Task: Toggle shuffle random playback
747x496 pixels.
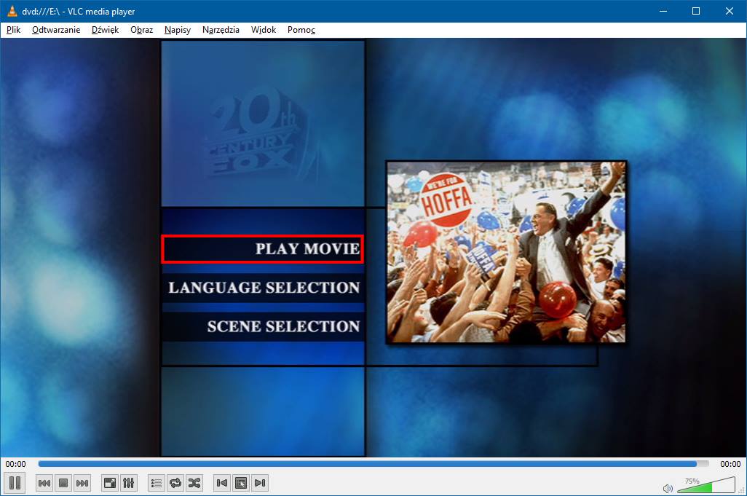Action: pyautogui.click(x=194, y=483)
